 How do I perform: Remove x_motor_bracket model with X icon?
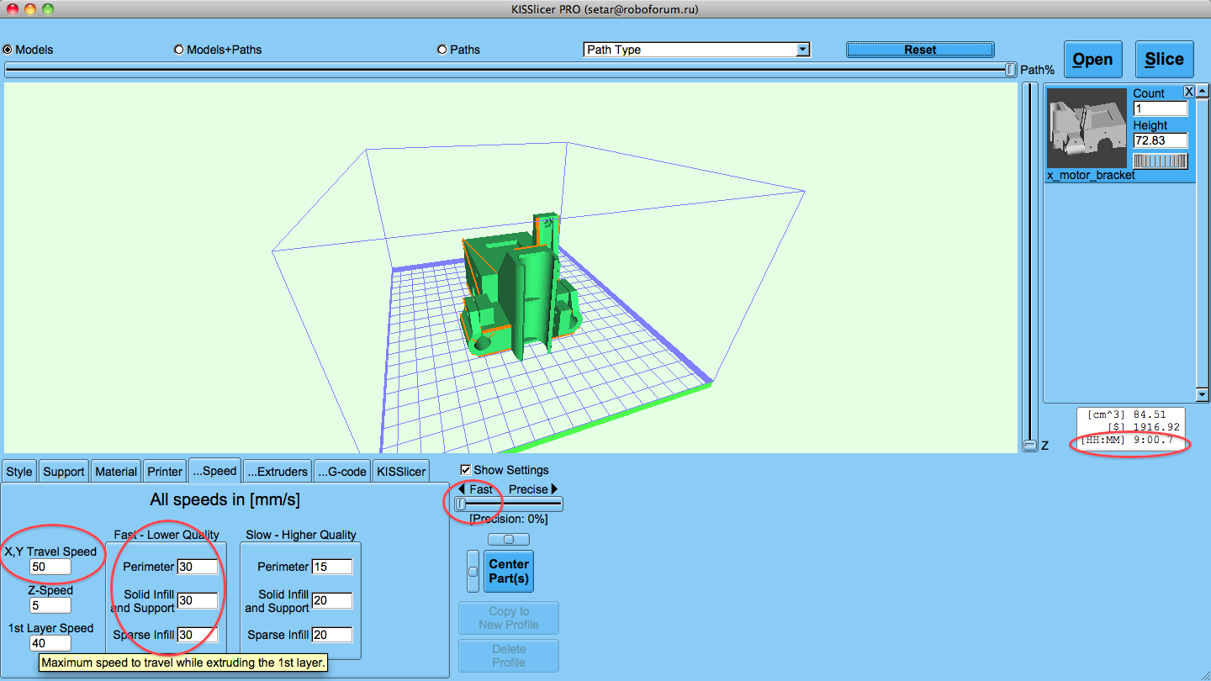[1189, 91]
